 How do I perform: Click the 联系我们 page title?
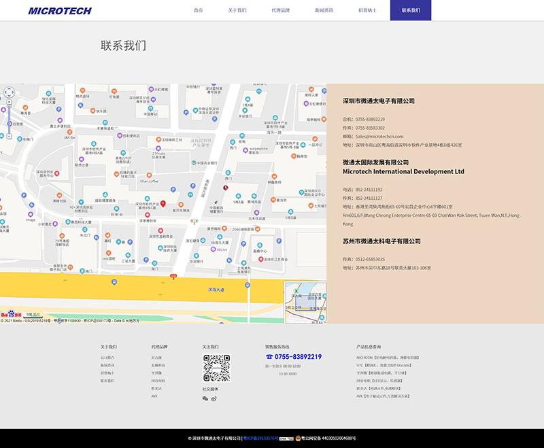coord(123,46)
